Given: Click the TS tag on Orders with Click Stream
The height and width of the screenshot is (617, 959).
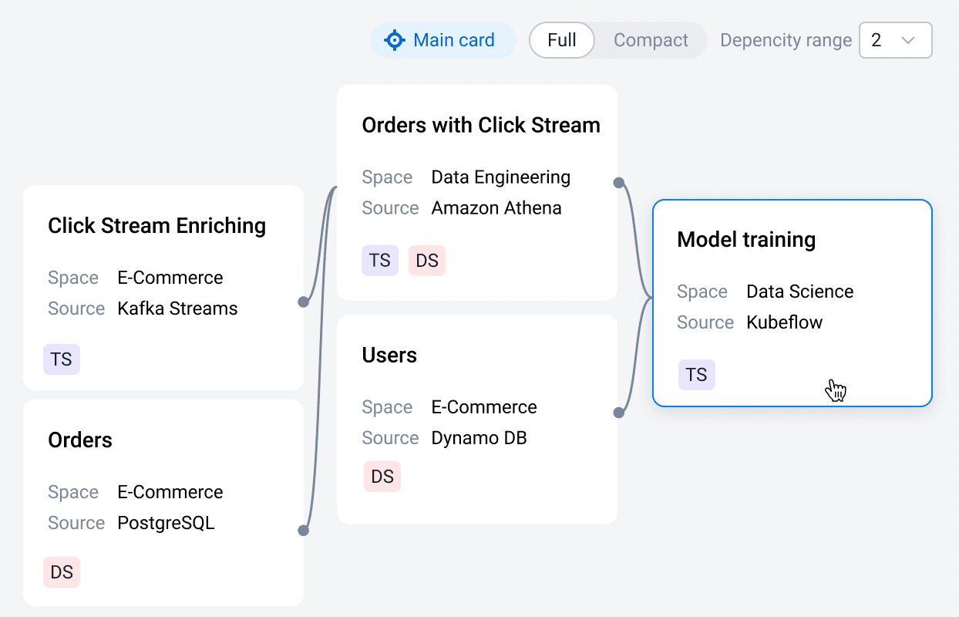Looking at the screenshot, I should pyautogui.click(x=380, y=261).
